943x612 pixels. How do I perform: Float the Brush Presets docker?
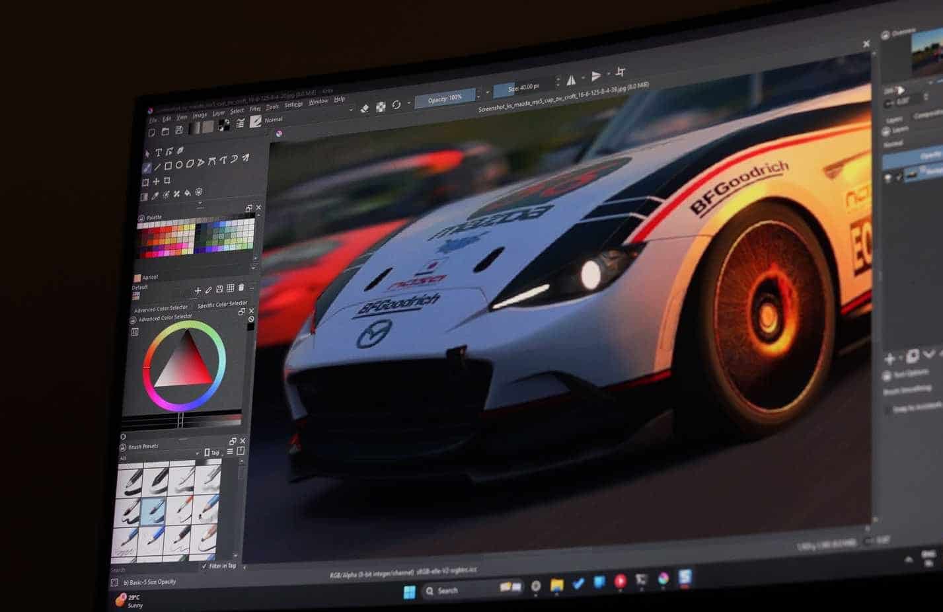[233, 441]
